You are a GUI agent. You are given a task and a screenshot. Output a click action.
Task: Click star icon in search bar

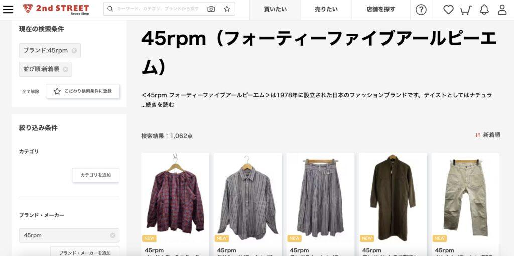(x=227, y=9)
